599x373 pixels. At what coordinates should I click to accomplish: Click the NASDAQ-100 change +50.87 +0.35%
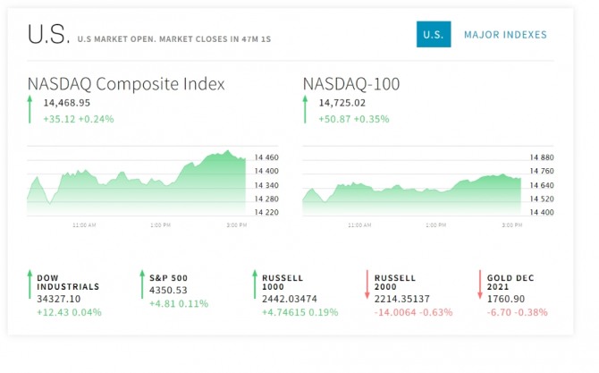coord(353,118)
